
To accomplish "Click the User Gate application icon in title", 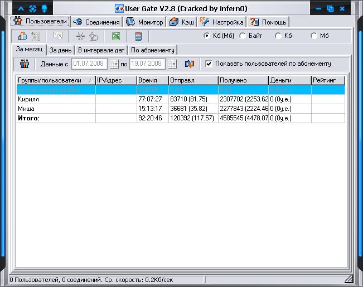I will [x=119, y=9].
